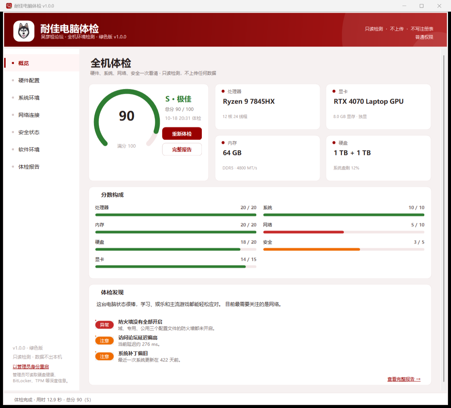
Task: Click the 全机体检 page title
Action: pyautogui.click(x=111, y=63)
